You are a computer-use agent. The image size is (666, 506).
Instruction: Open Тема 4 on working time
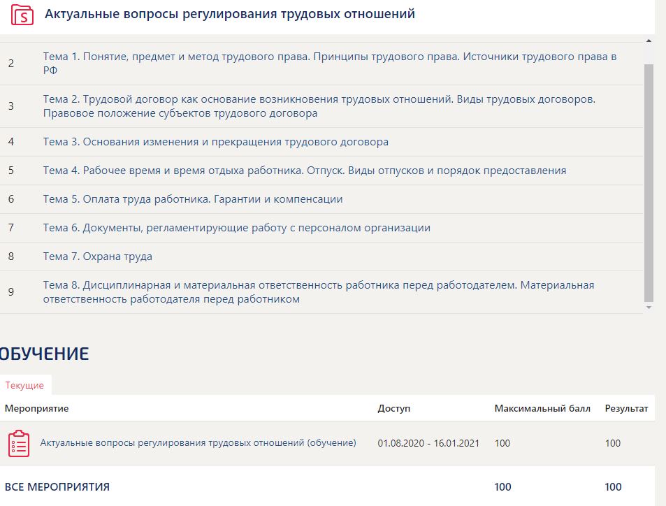pyautogui.click(x=304, y=171)
